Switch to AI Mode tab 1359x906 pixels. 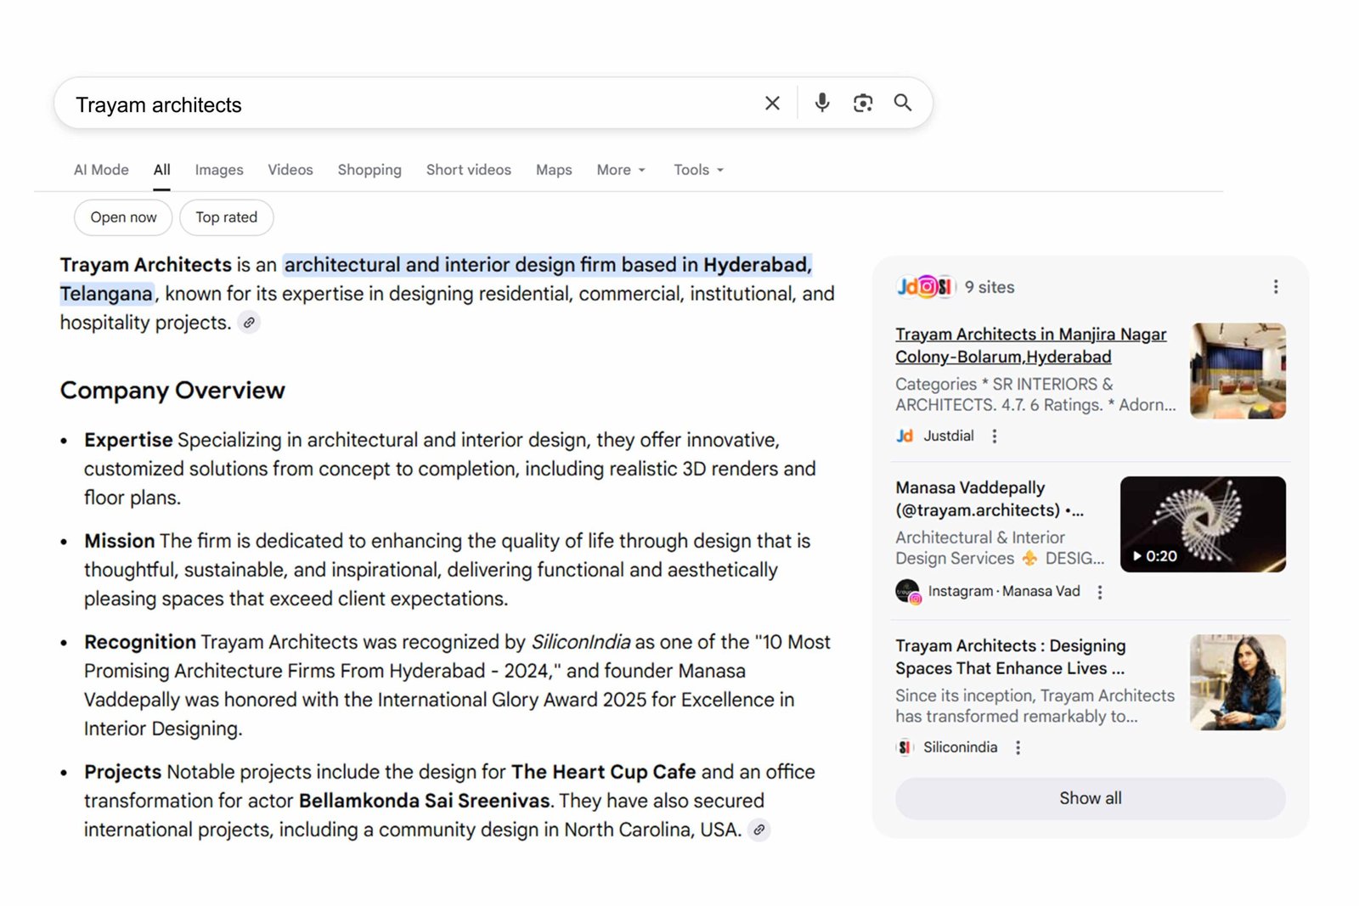(x=101, y=170)
